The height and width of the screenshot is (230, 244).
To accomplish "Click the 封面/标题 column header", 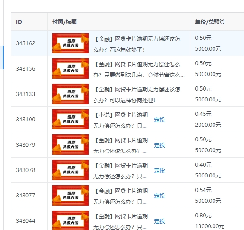I will (x=65, y=22).
